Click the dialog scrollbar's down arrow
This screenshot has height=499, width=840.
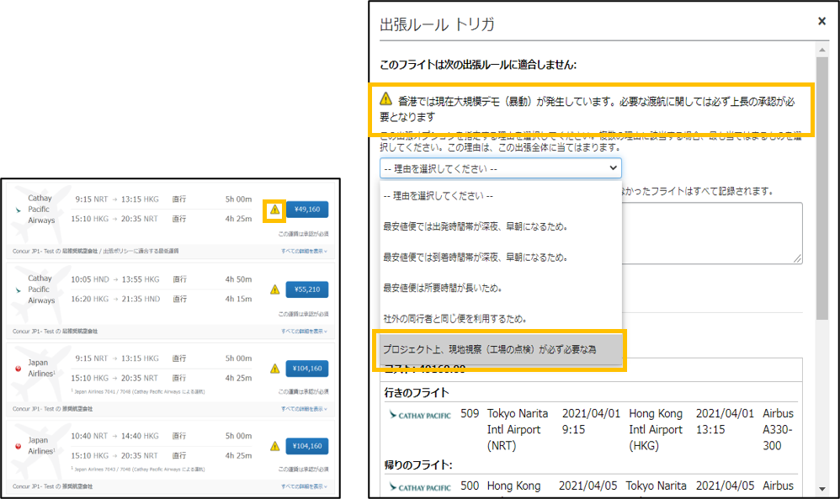[x=821, y=489]
